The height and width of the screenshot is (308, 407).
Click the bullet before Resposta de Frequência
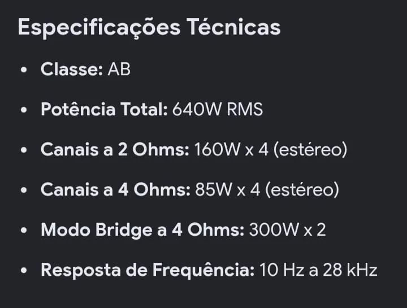pos(24,270)
